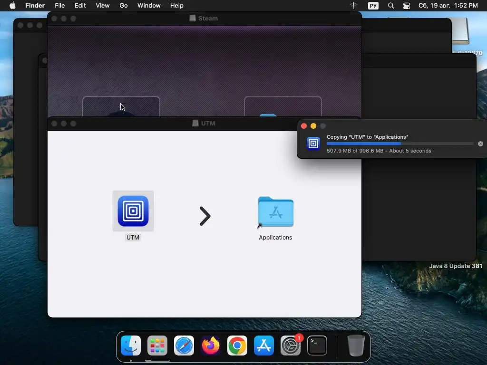Open the File menu
This screenshot has width=487, height=365.
(x=59, y=6)
